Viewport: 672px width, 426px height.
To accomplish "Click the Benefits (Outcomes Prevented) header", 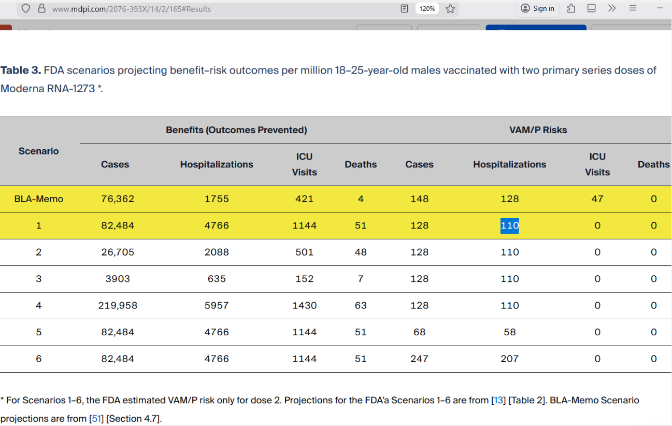I will click(236, 130).
